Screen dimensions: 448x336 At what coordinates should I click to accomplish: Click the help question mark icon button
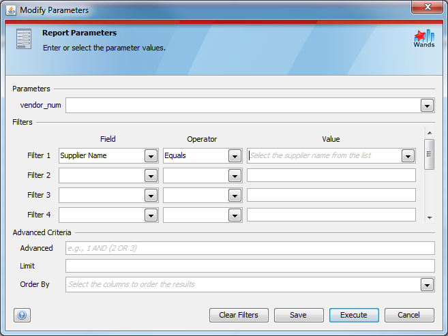click(22, 315)
